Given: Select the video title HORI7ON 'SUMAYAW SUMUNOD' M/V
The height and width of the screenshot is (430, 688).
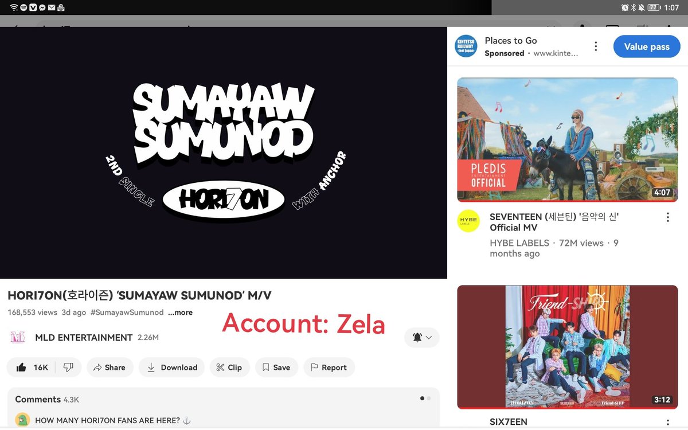Looking at the screenshot, I should click(139, 296).
